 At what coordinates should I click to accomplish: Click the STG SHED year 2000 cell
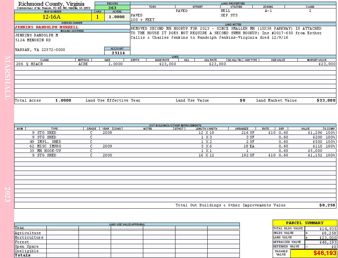pyautogui.click(x=107, y=155)
